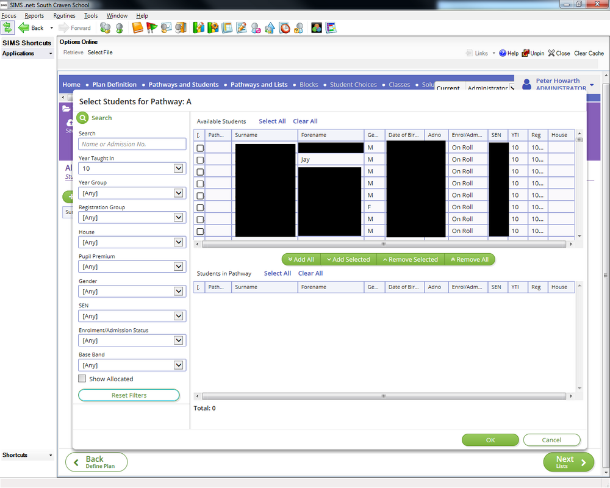610x488 pixels.
Task: Open the Registration Group dropdown
Action: (179, 218)
